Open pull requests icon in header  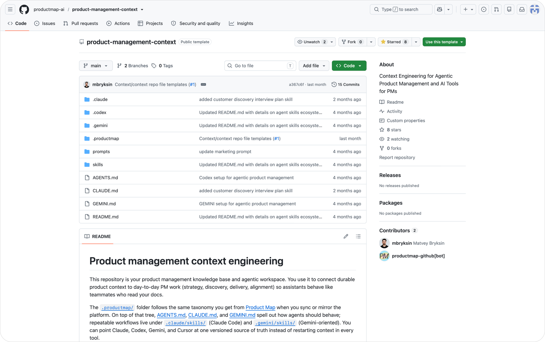[x=496, y=9]
